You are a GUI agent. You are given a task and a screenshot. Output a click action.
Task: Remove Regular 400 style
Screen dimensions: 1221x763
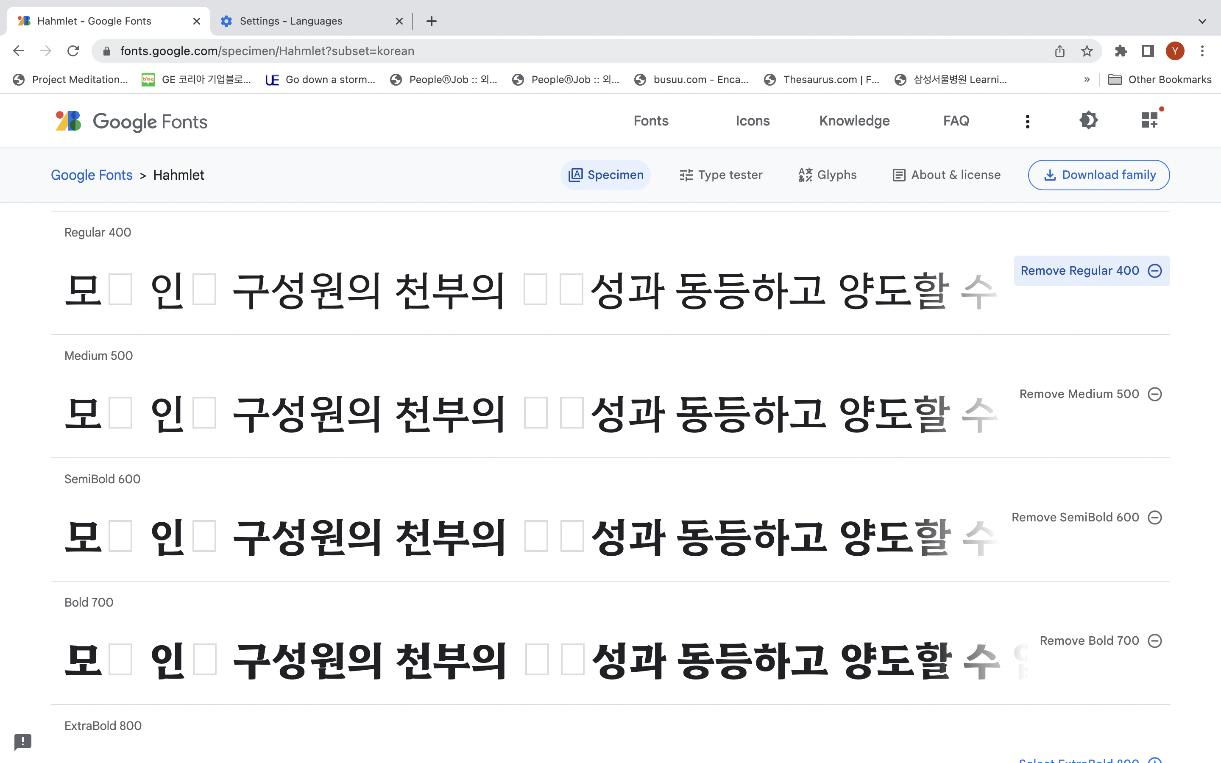click(1091, 271)
